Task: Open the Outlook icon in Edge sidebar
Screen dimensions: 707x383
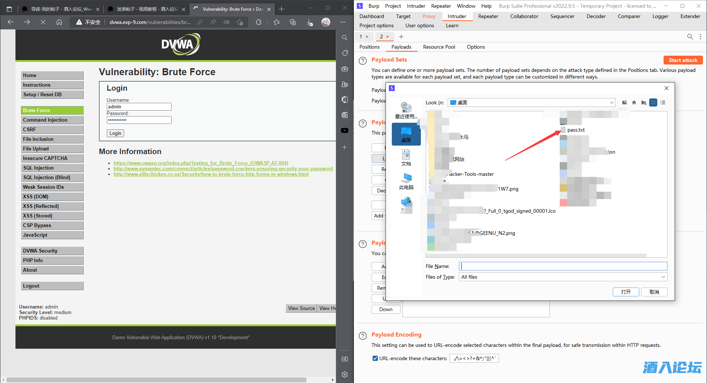Action: click(345, 115)
